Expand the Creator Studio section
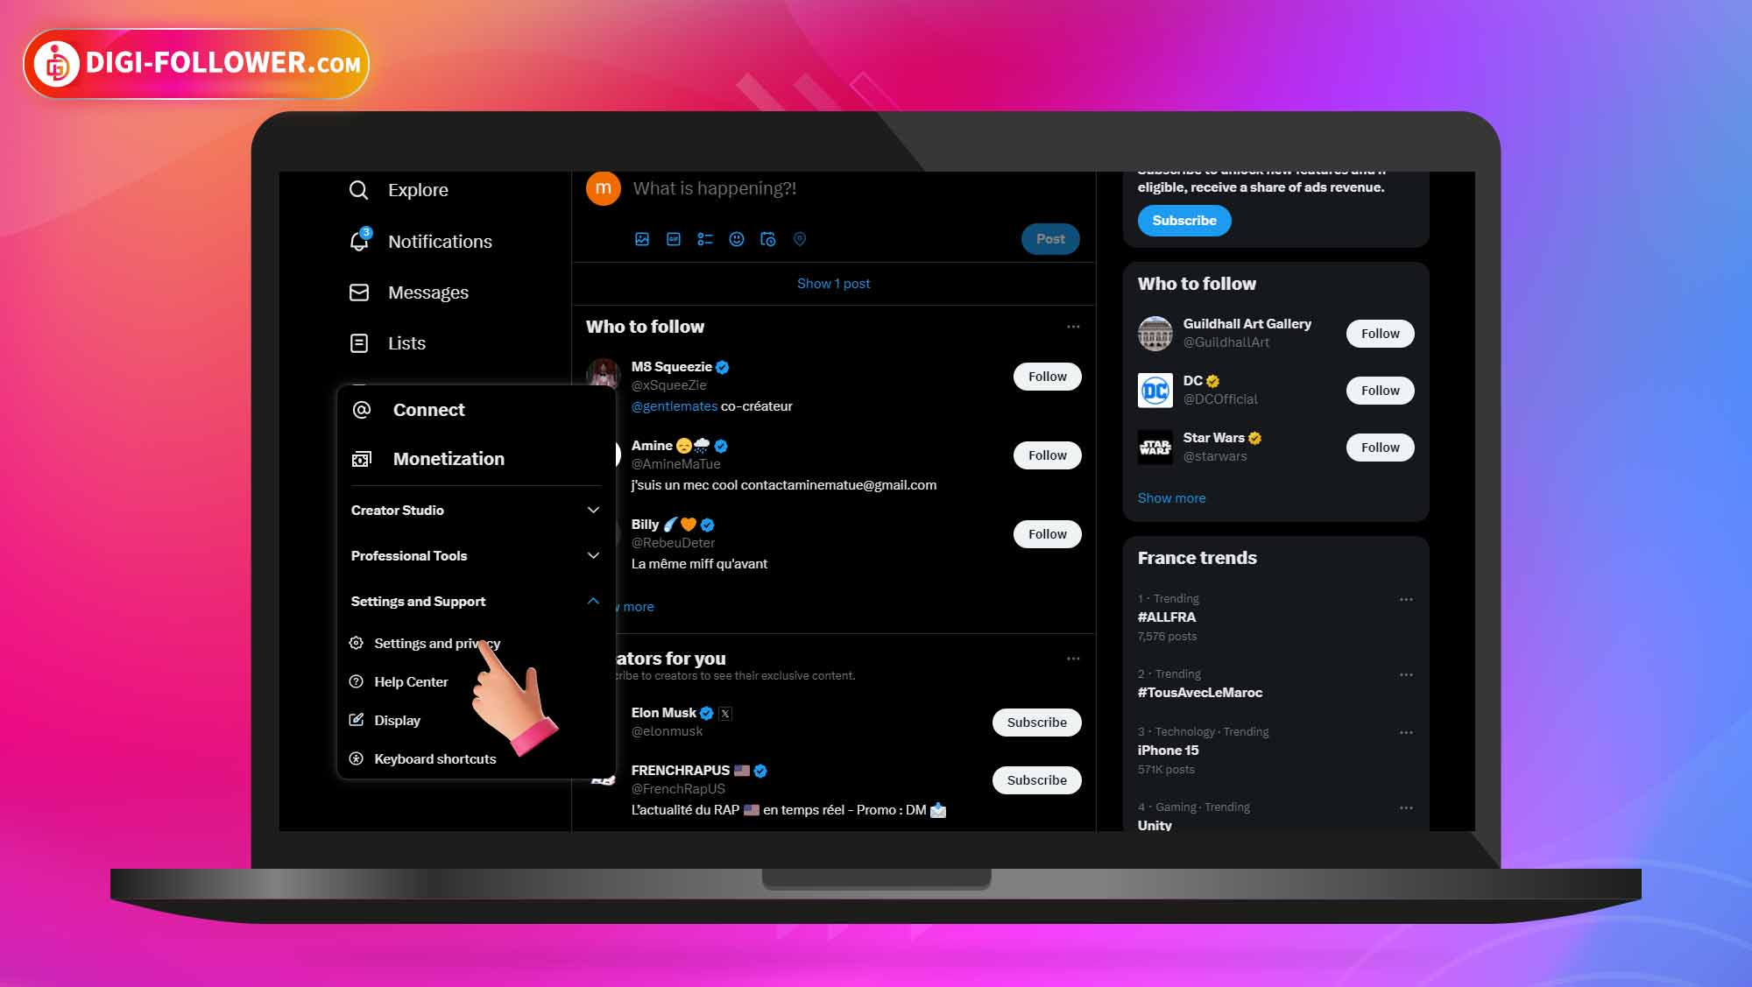 [x=474, y=508]
